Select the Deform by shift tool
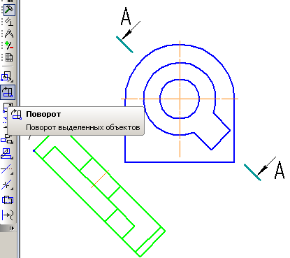Image resolution: width=290 pixels, height=258 pixels. [7, 154]
